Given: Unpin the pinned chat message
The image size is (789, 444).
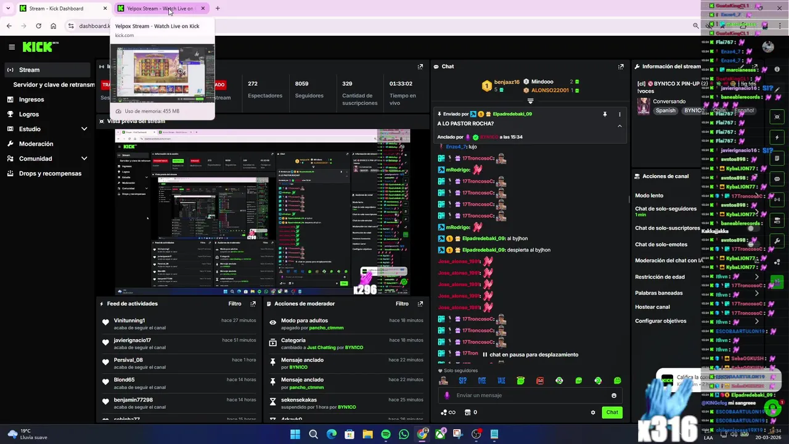Looking at the screenshot, I should point(605,114).
